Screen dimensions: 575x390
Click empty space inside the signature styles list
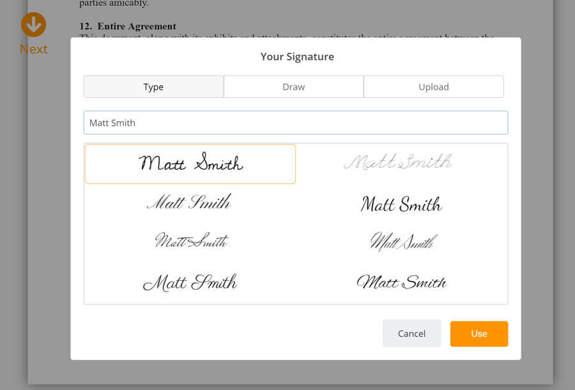point(296,261)
